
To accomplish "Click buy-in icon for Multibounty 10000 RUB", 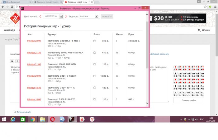I will (x=95, y=52).
